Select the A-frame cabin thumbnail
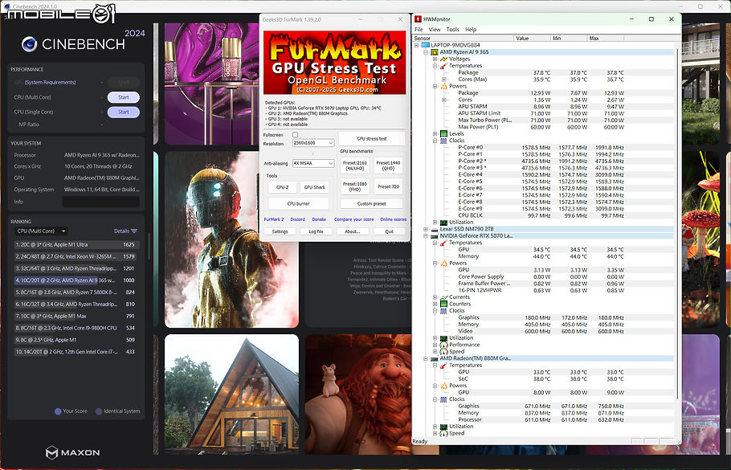 coord(231,394)
